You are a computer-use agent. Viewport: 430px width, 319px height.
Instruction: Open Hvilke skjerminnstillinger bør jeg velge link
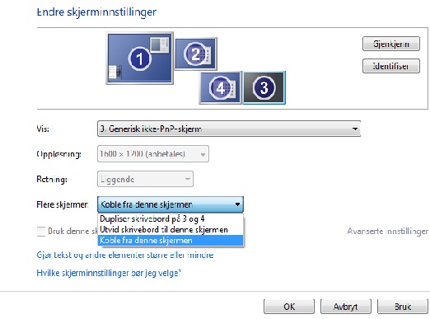[109, 273]
